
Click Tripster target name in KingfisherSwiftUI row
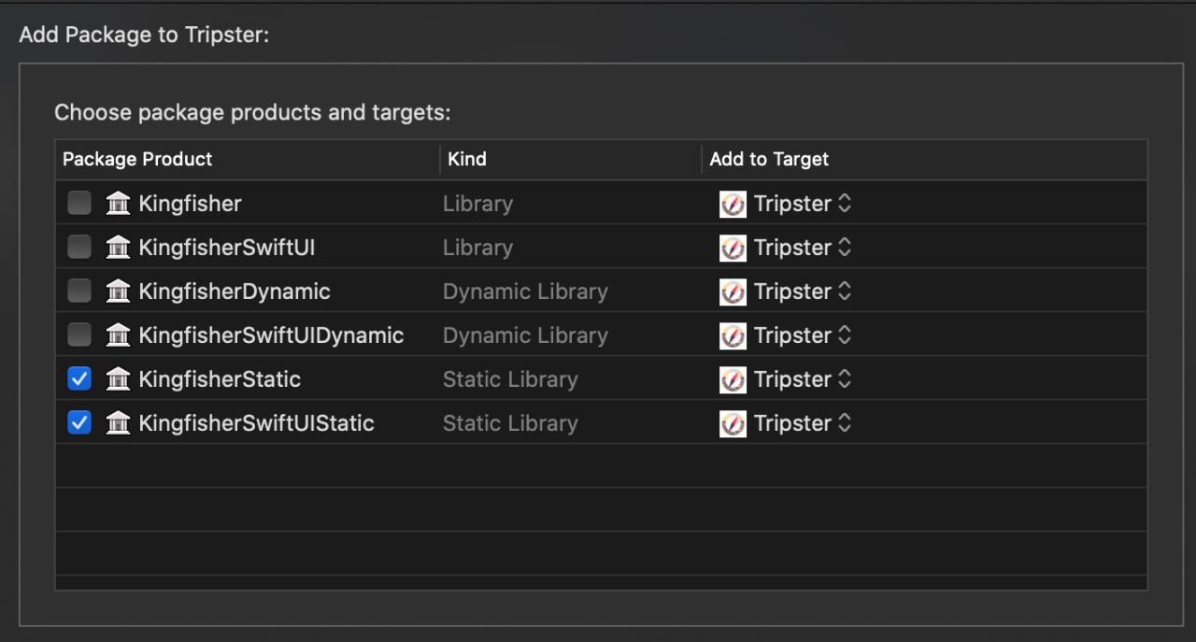[x=793, y=248]
